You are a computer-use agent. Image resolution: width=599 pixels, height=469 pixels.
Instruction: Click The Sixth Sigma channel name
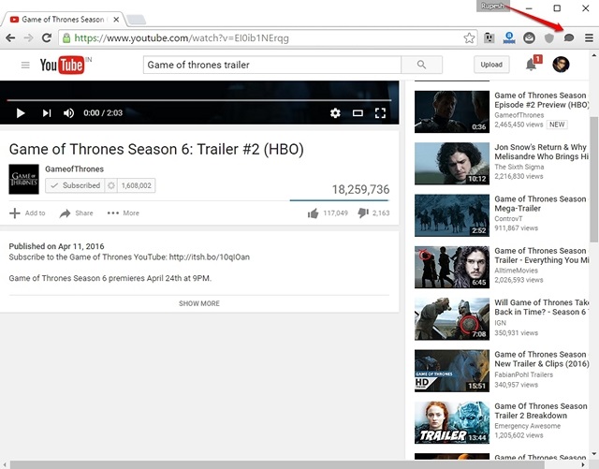tap(519, 167)
